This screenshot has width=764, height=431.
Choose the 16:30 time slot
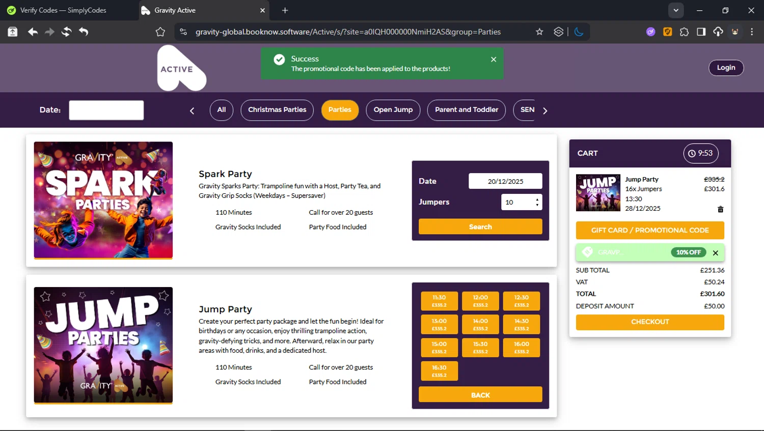(439, 371)
